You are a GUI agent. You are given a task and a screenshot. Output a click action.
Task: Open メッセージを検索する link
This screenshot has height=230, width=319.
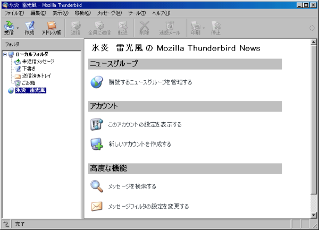[x=132, y=186]
